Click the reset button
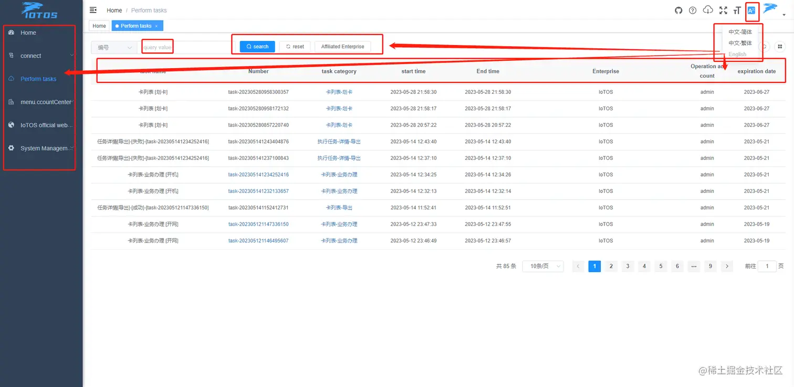This screenshot has width=794, height=387. [x=295, y=47]
